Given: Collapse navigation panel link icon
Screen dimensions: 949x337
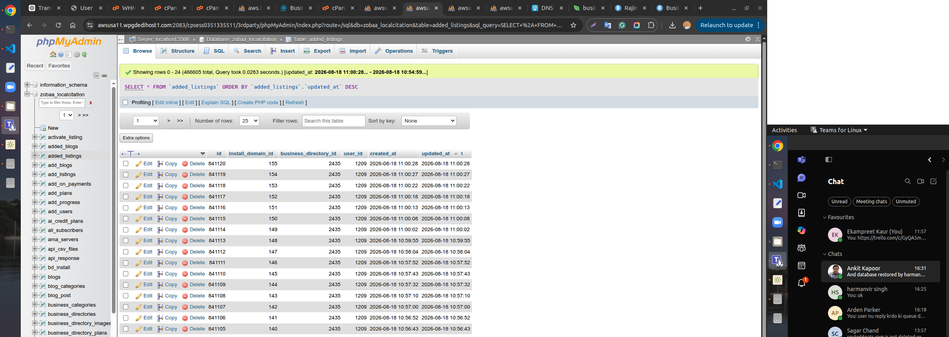Looking at the screenshot, I should 104,75.
